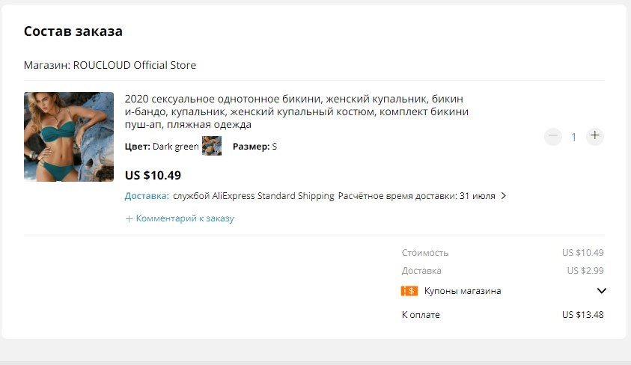Image resolution: width=631 pixels, height=365 pixels.
Task: Expand the Купоны магазина dropdown arrow
Action: [x=601, y=291]
